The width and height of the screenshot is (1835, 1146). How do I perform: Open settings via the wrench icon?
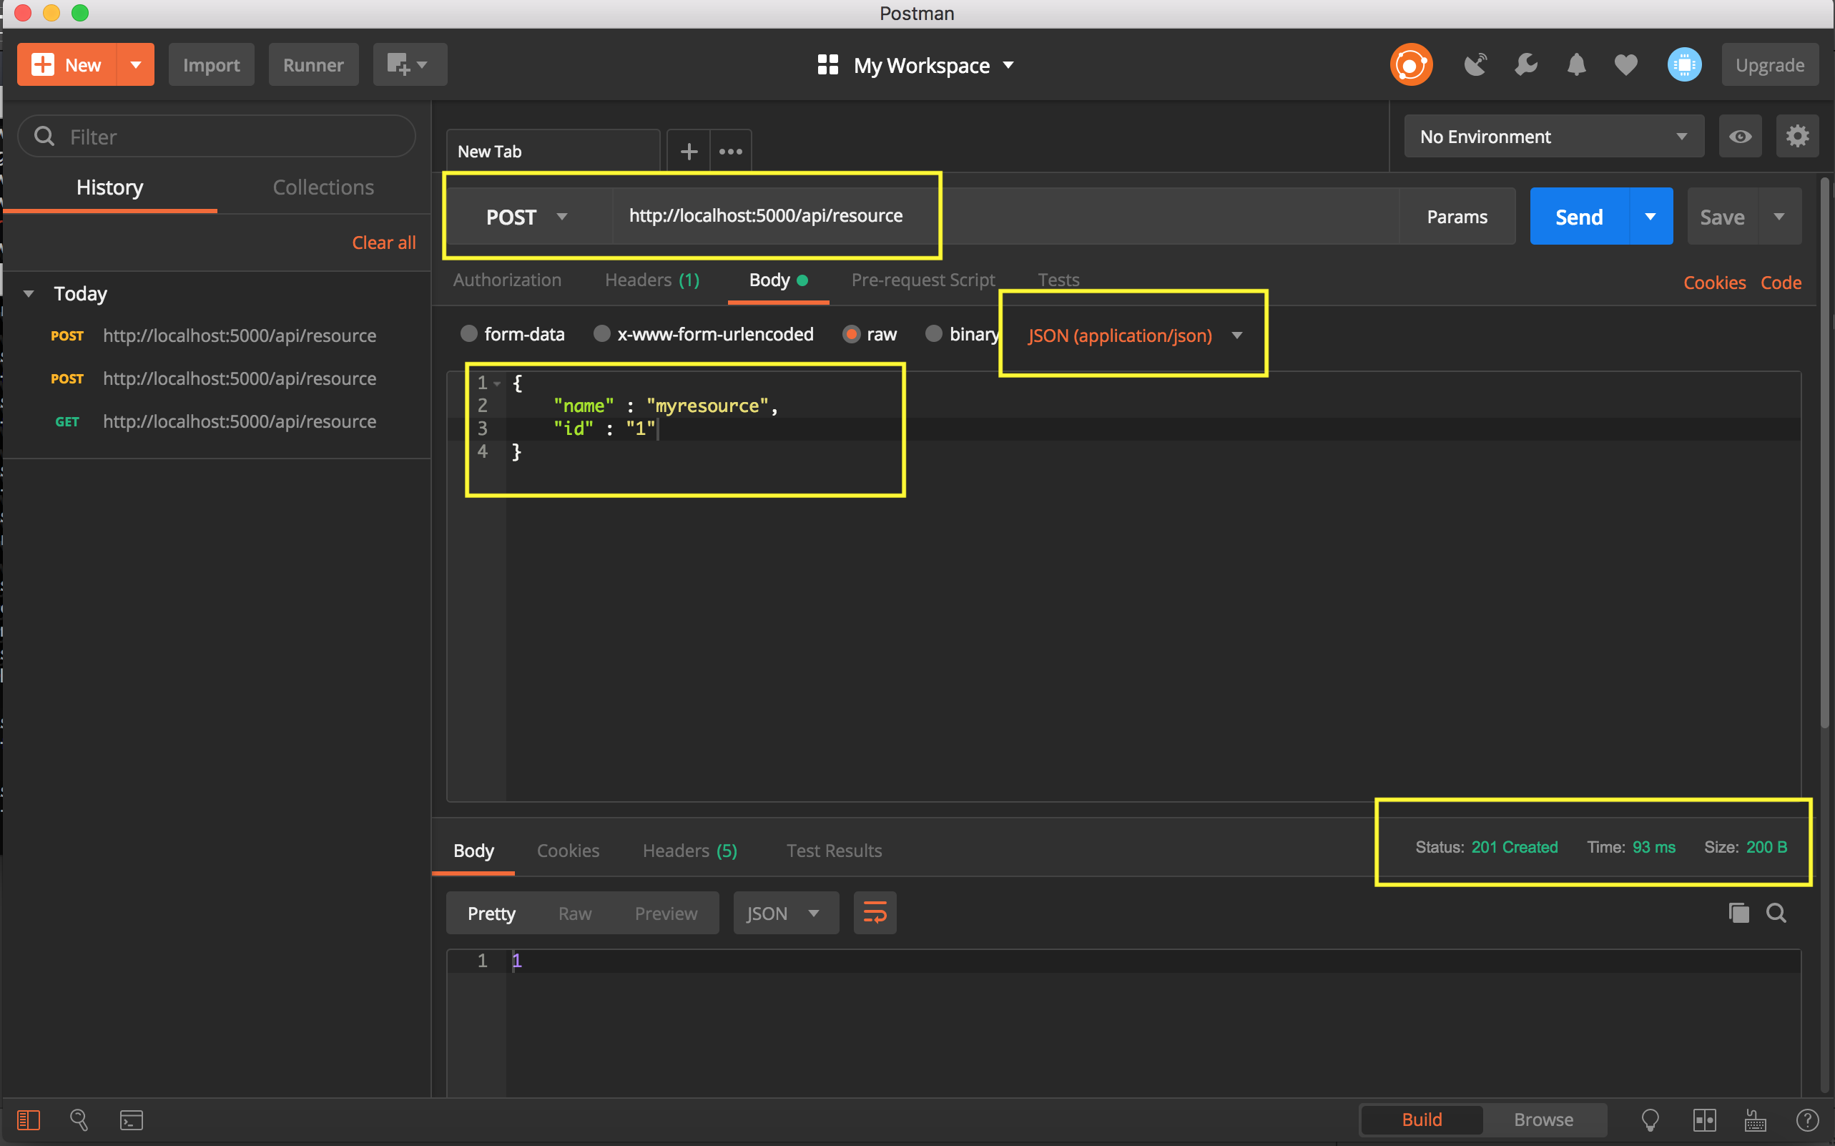(x=1525, y=65)
